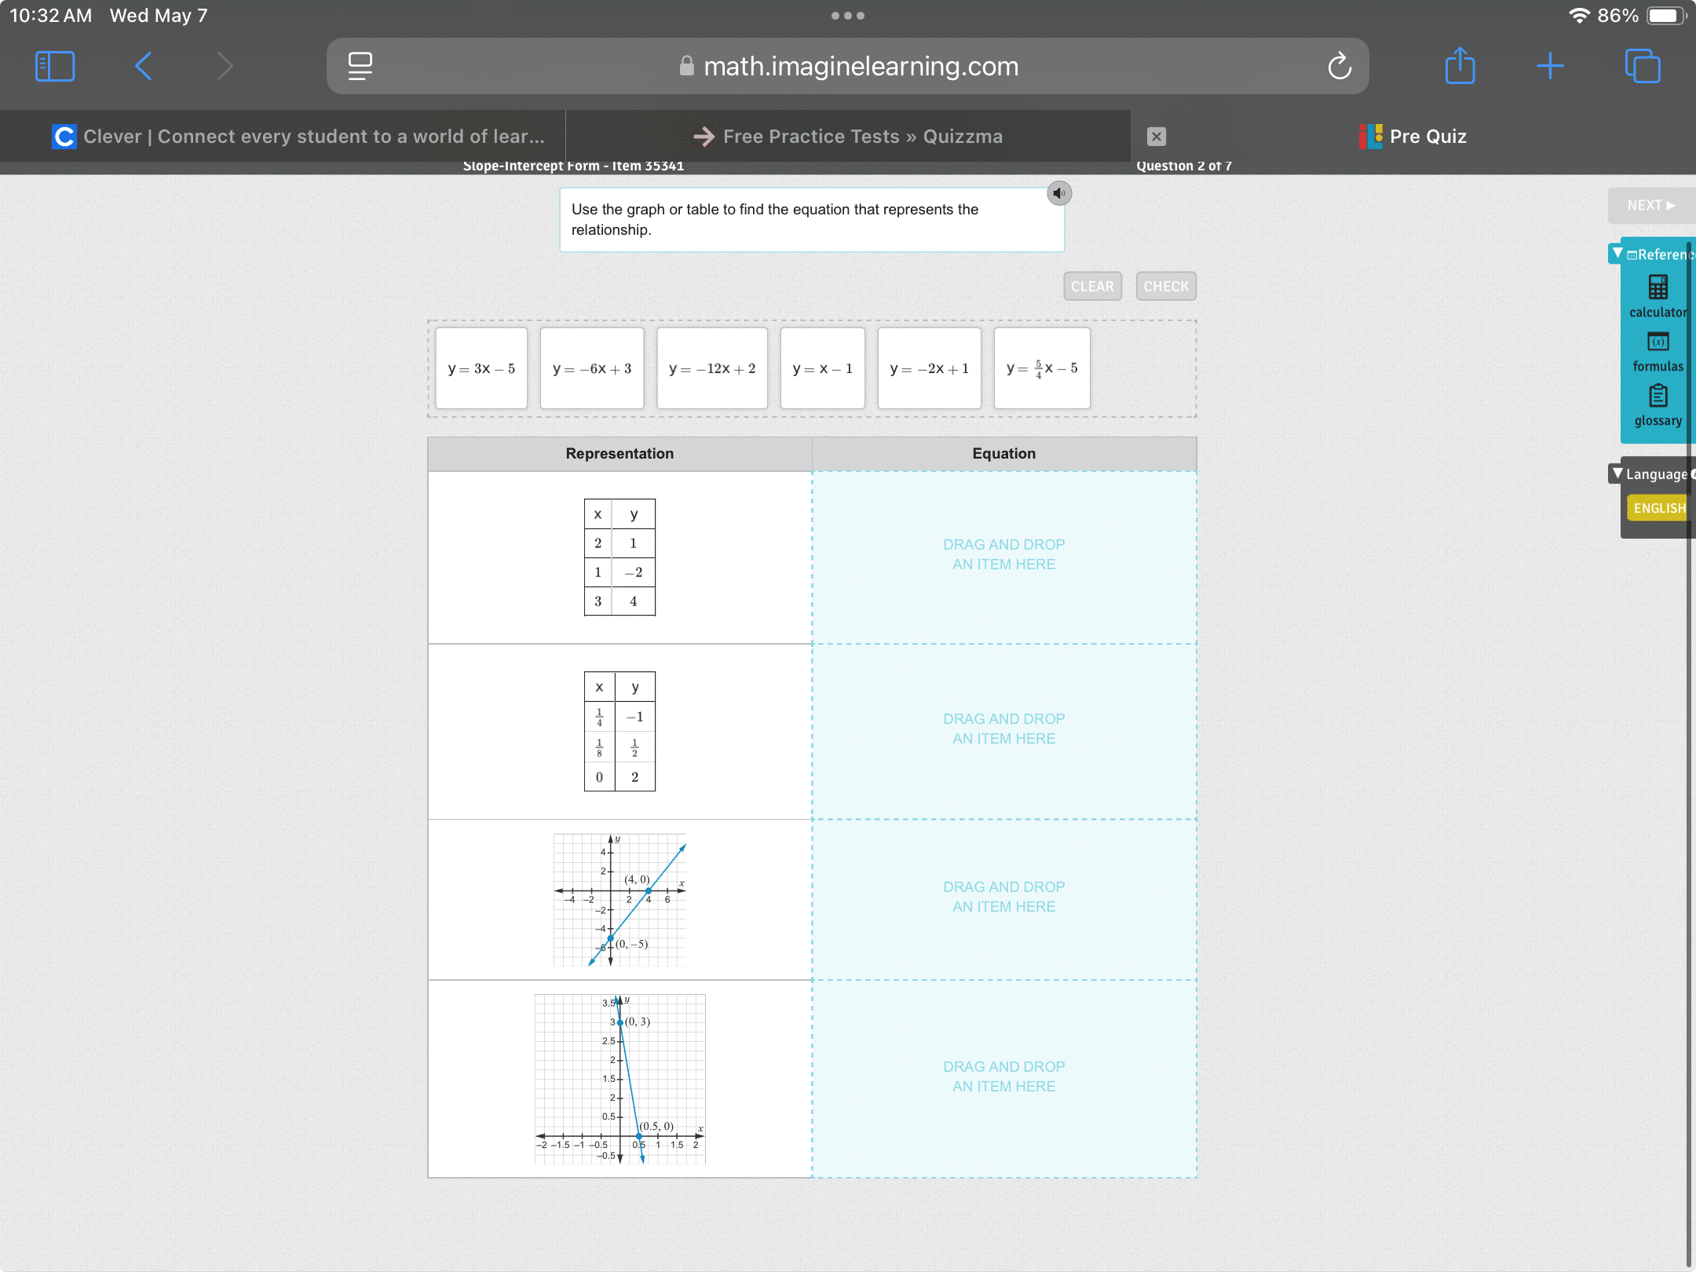The width and height of the screenshot is (1696, 1272).
Task: Tap the multitasking three-dots control
Action: point(848,16)
